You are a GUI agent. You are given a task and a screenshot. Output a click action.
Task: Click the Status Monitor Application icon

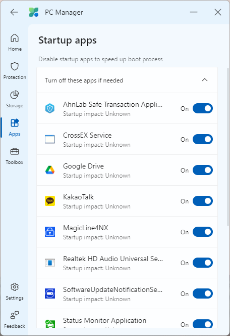pyautogui.click(x=50, y=323)
